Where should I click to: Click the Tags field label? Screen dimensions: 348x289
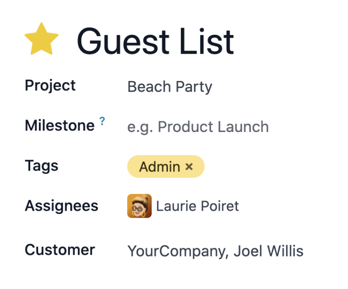41,166
